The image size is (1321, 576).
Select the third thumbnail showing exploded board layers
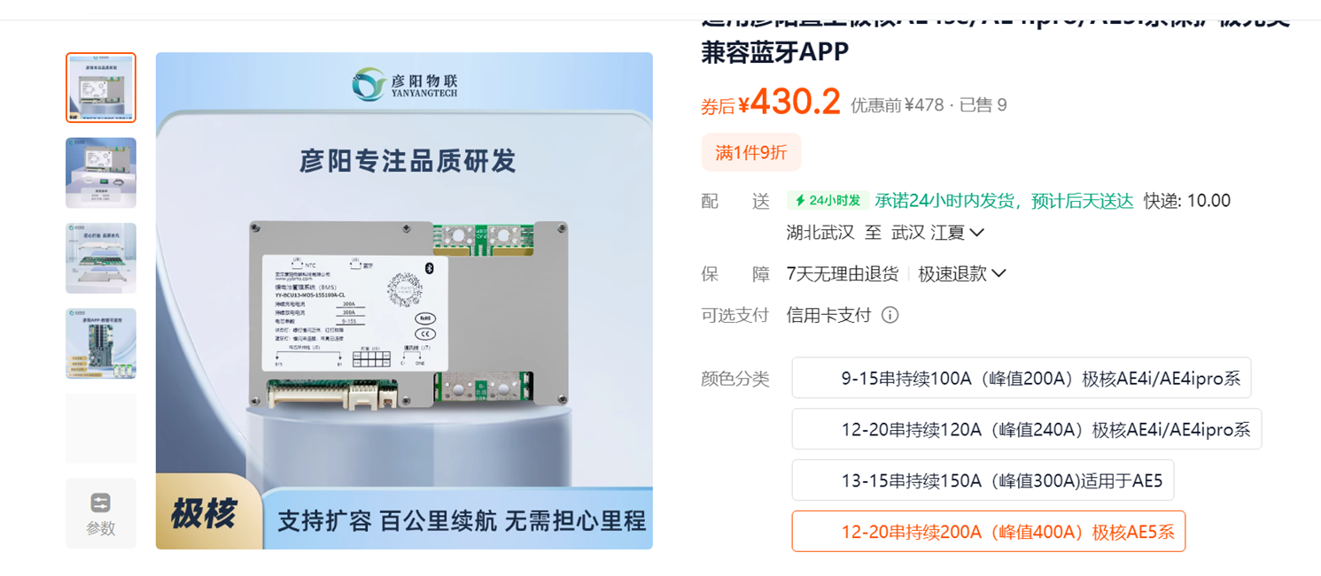point(101,257)
